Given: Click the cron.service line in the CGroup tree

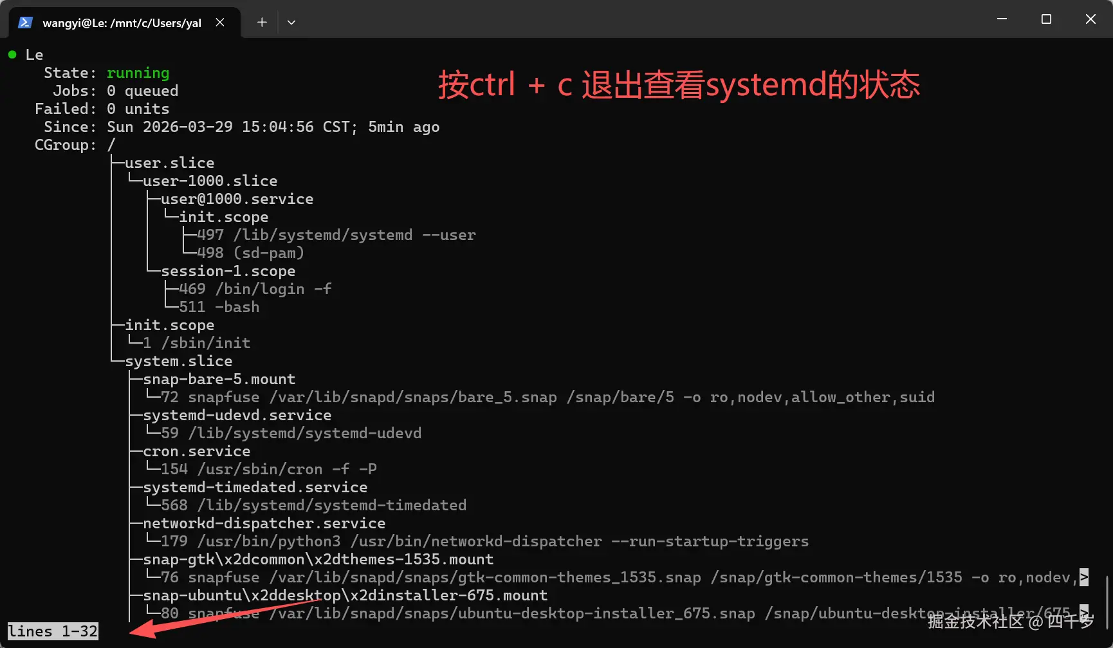Looking at the screenshot, I should 196,451.
